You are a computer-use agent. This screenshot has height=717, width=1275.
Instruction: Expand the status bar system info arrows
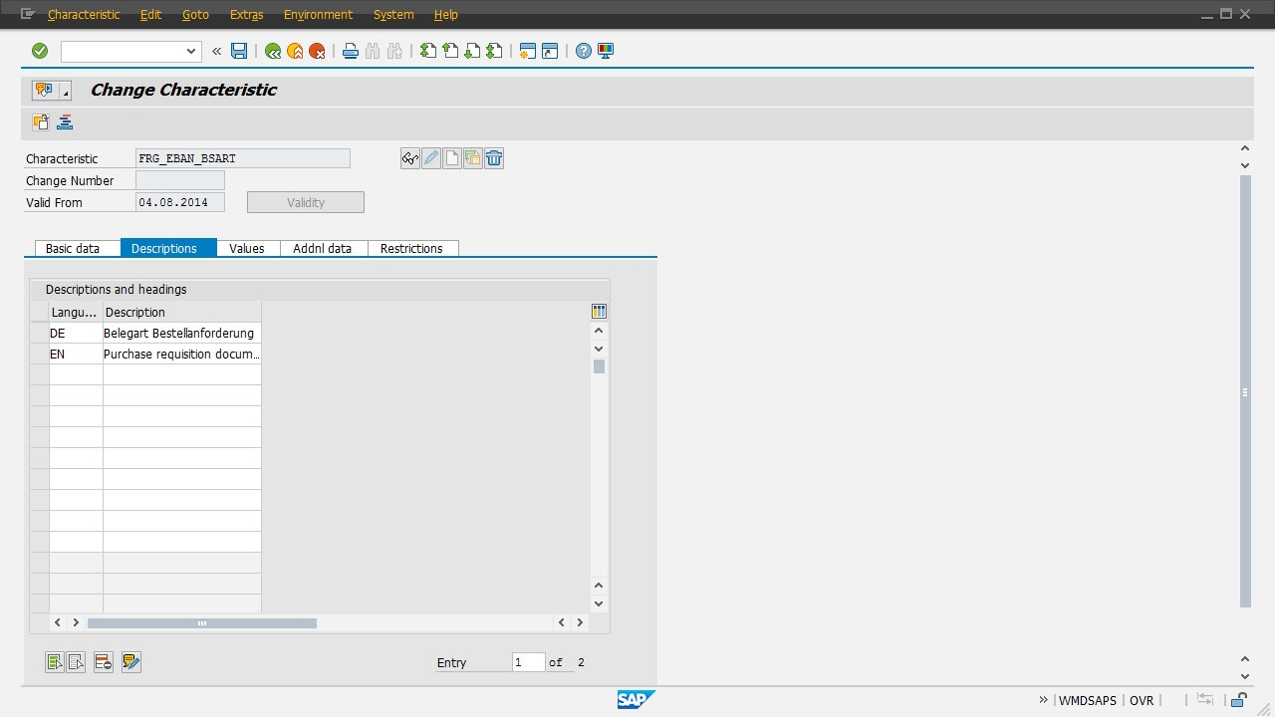(1043, 700)
